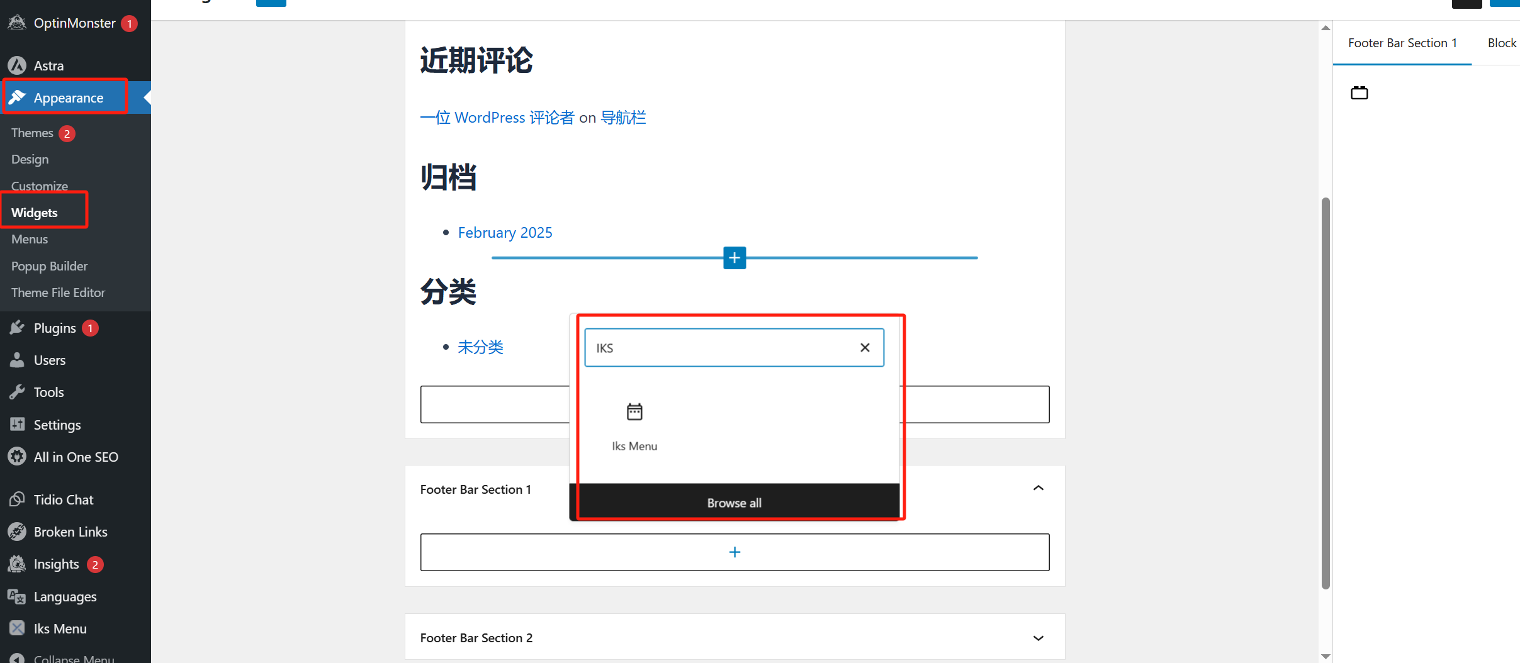Open the Themes submenu item

(x=32, y=133)
